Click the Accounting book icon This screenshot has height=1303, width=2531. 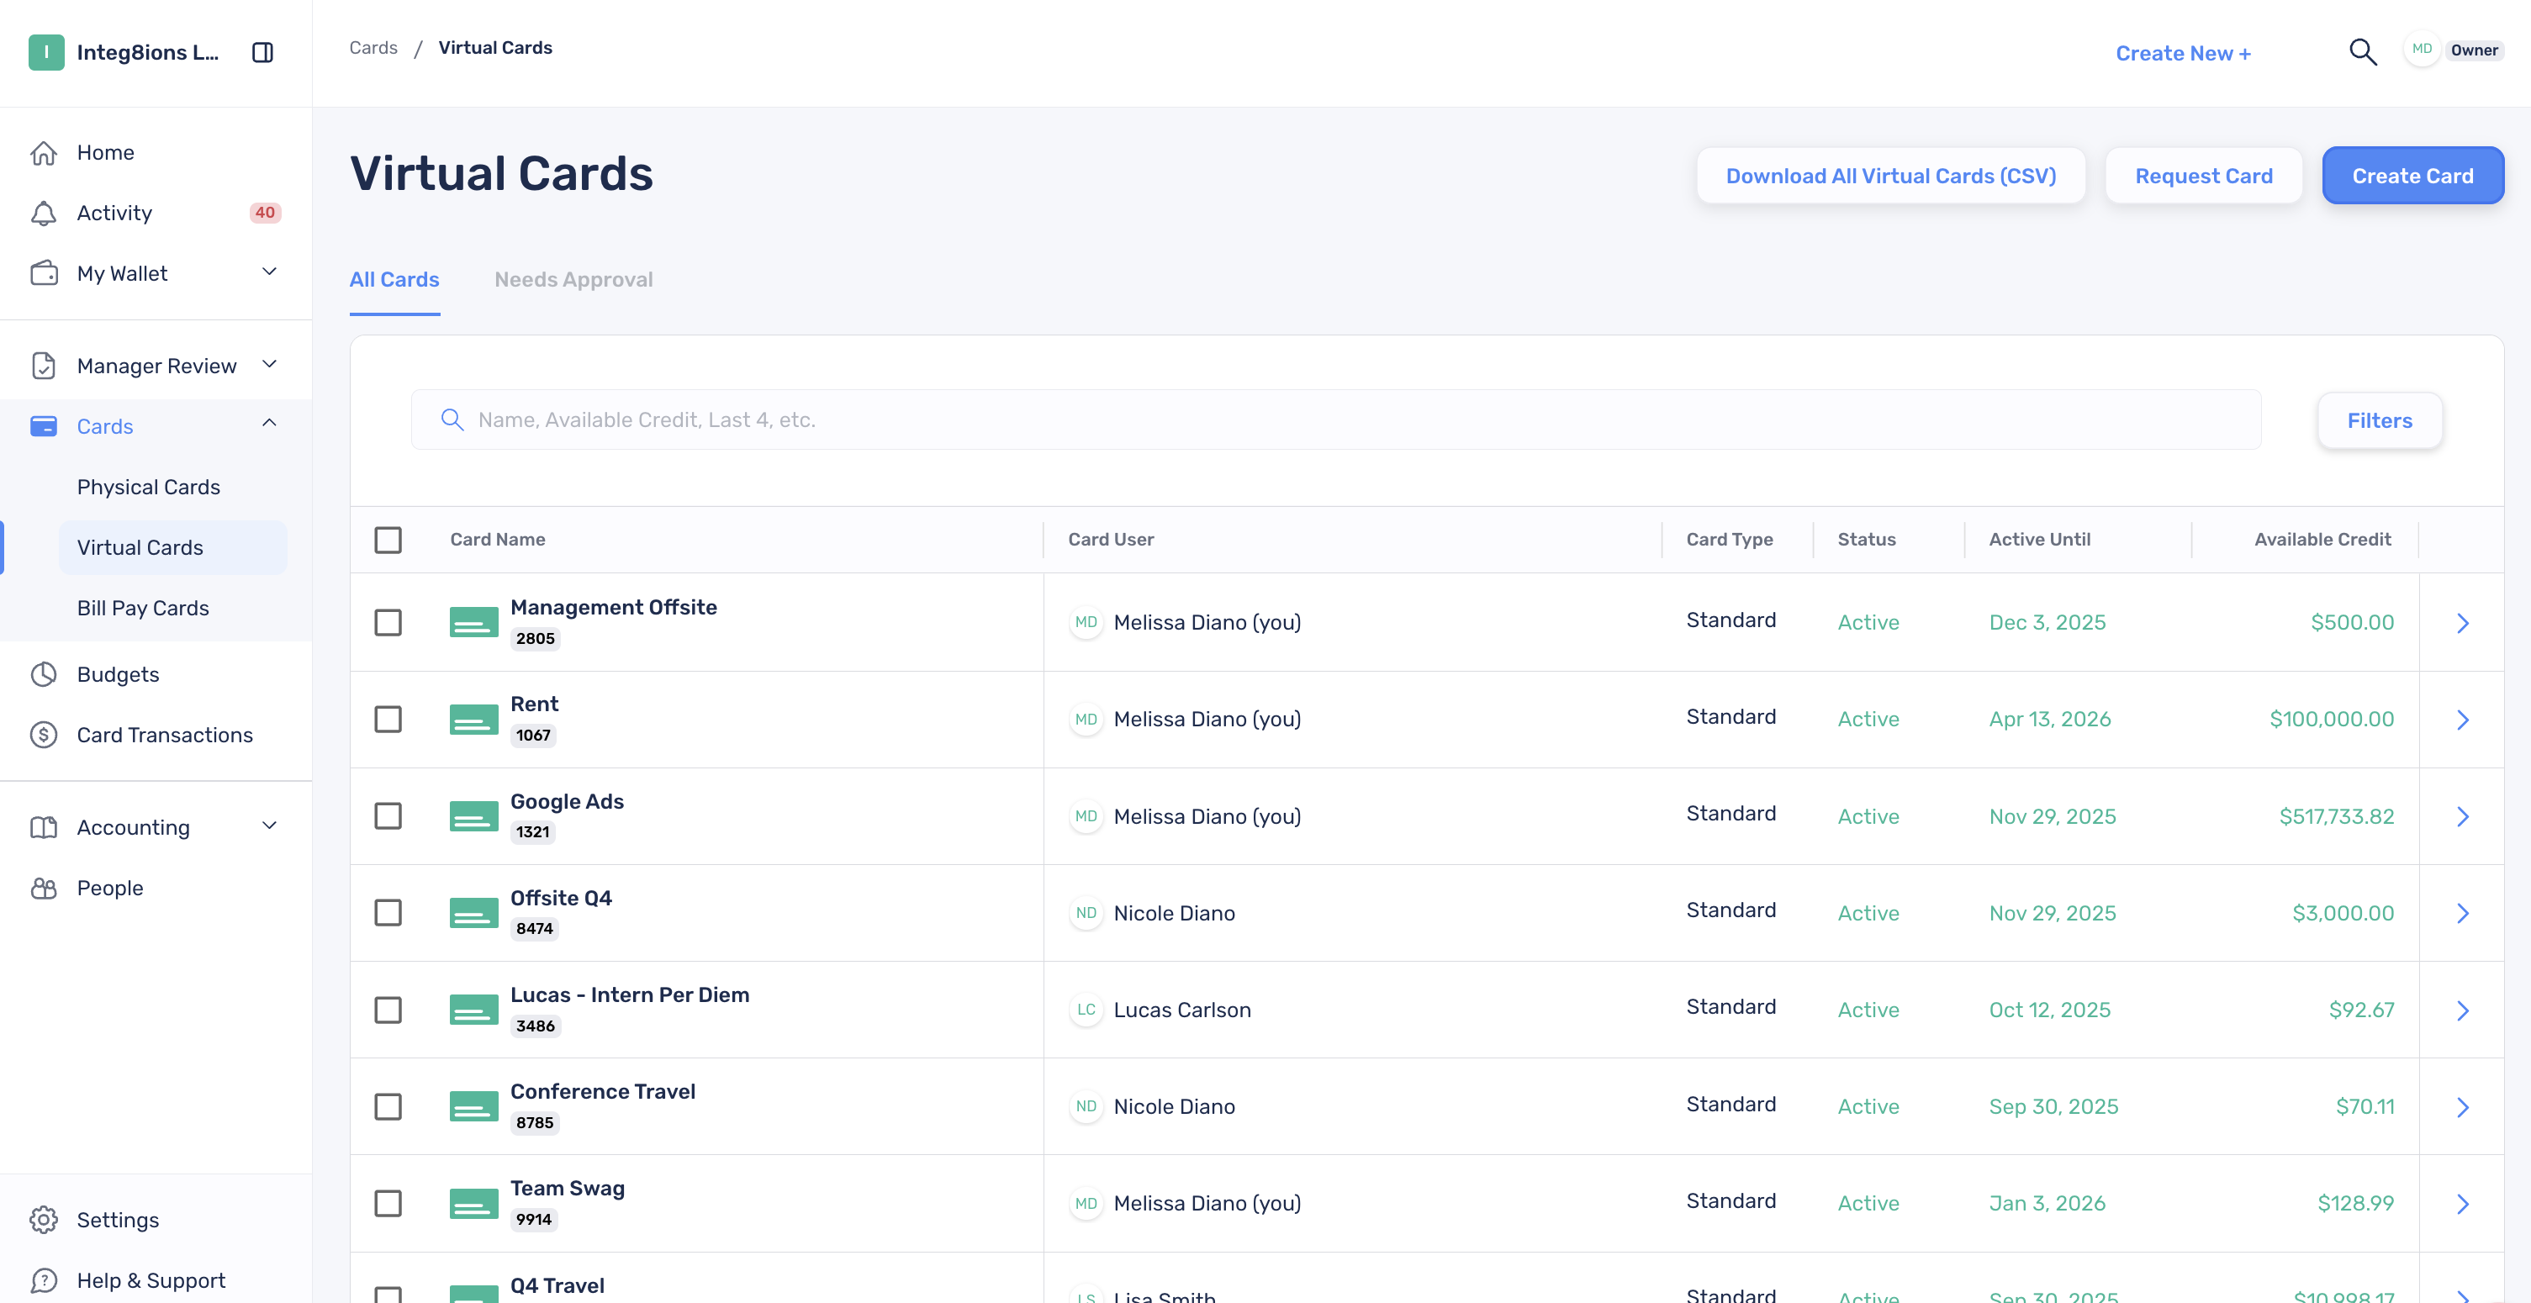click(x=43, y=826)
